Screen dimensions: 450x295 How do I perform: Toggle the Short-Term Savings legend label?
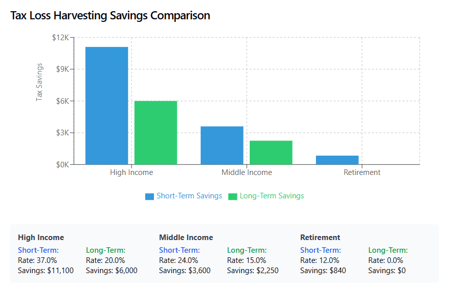pyautogui.click(x=189, y=196)
